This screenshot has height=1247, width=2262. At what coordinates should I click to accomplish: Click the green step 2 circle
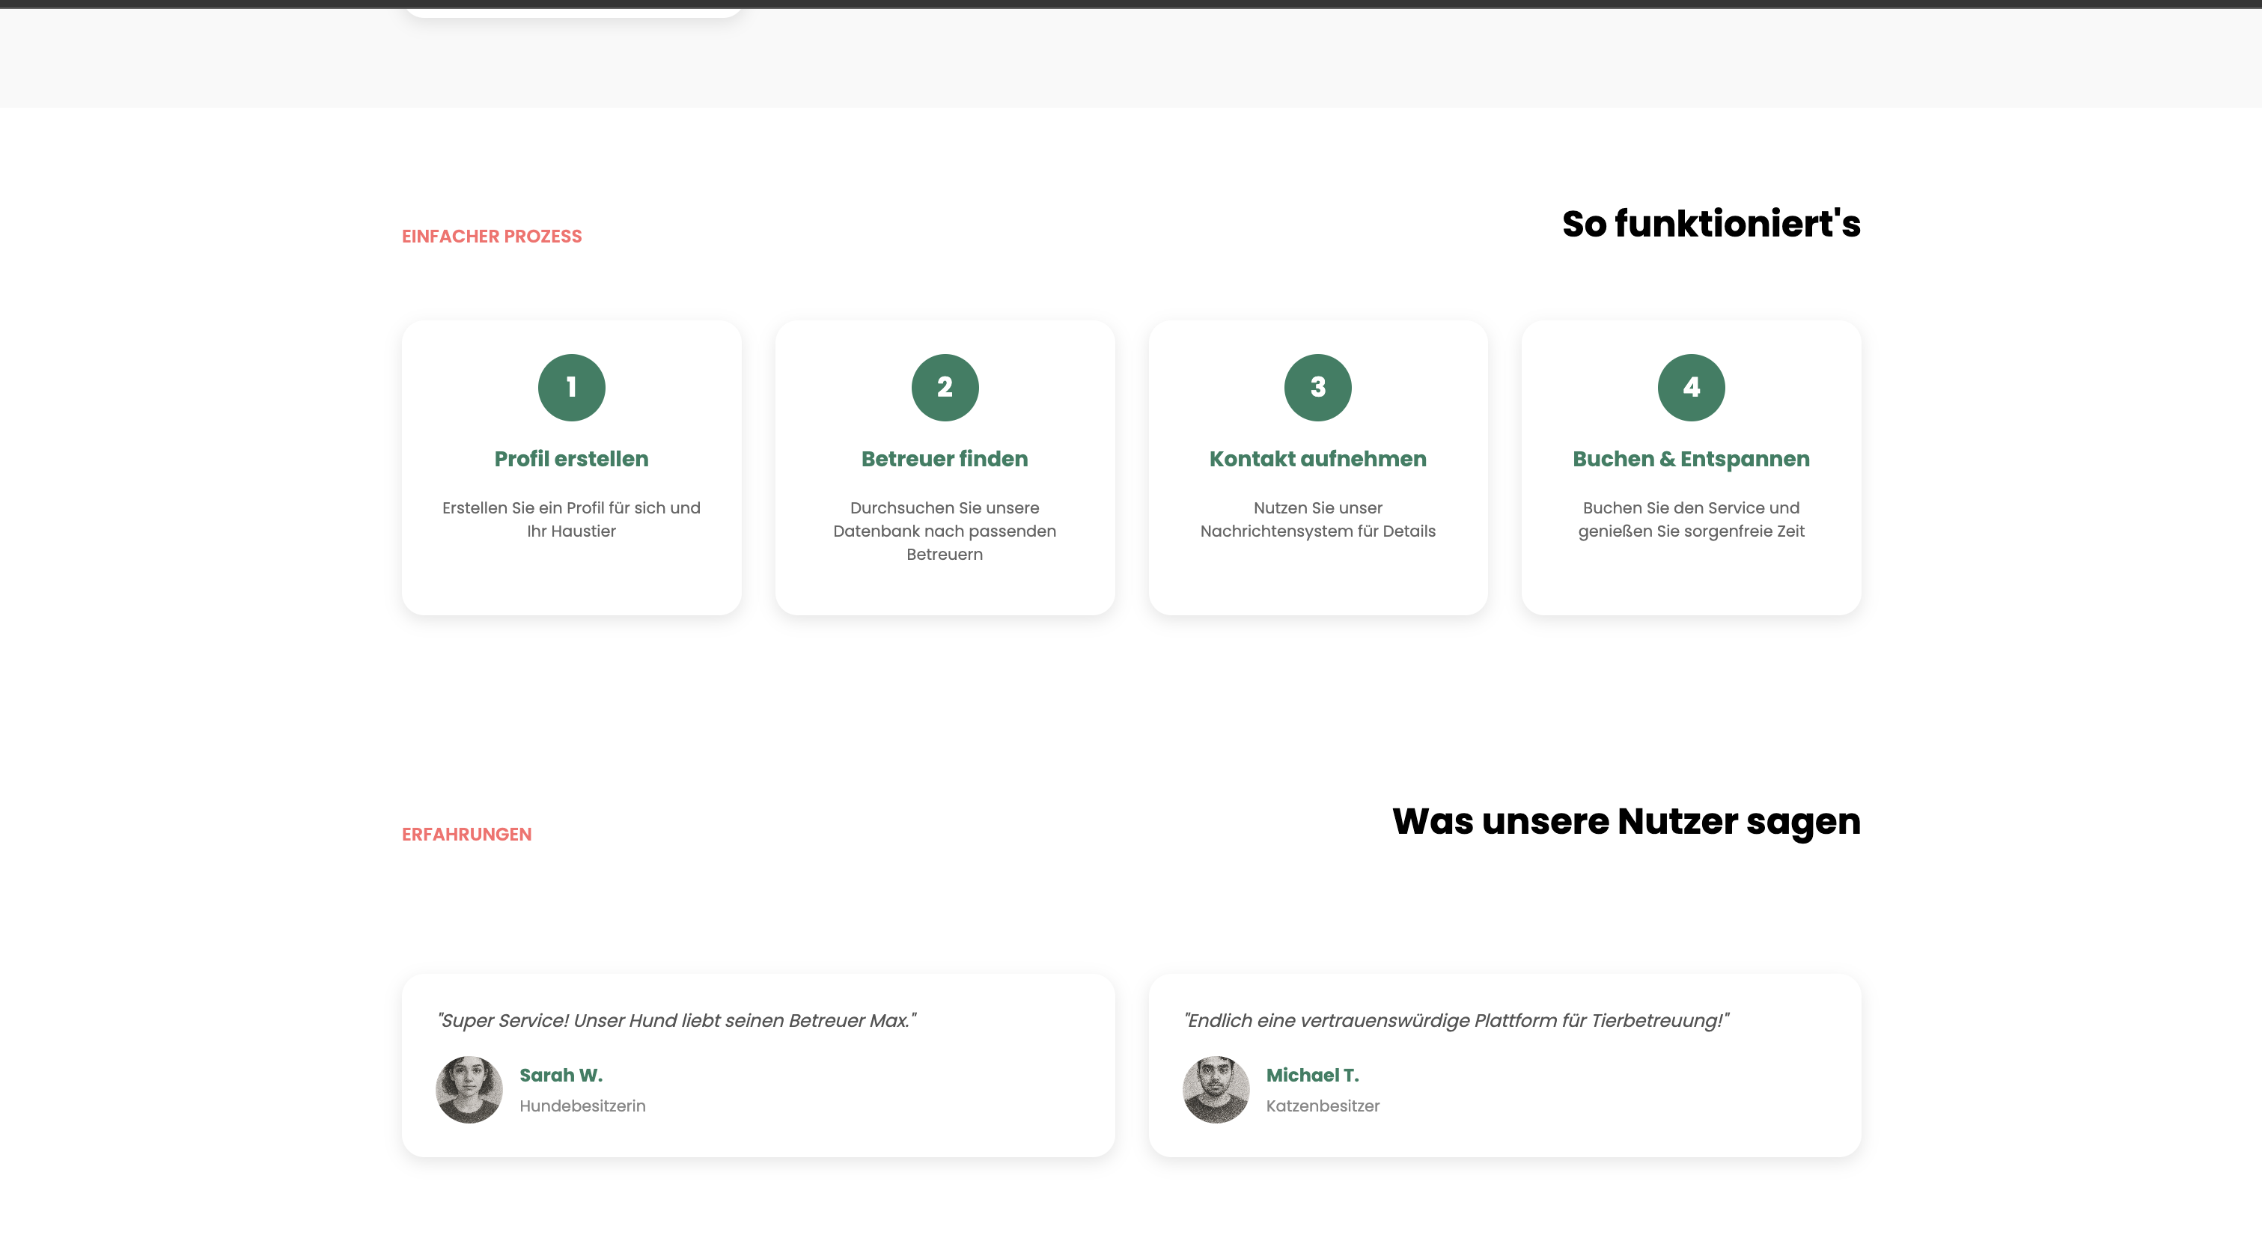[x=944, y=387]
